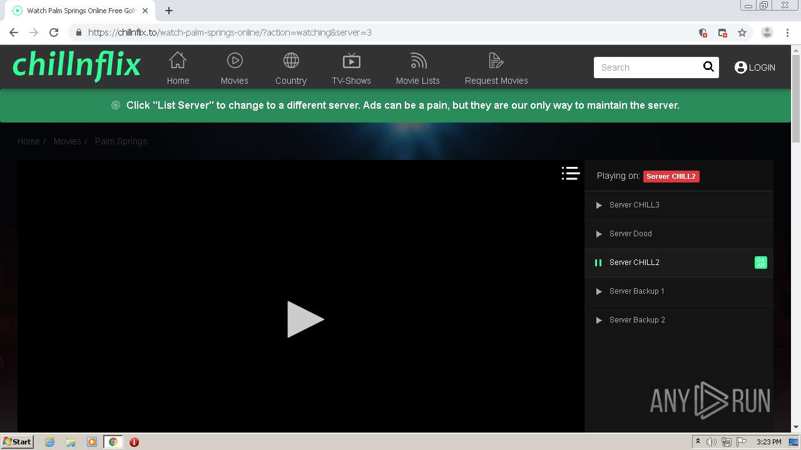This screenshot has width=801, height=450.
Task: Click the chillnflix logo
Action: pyautogui.click(x=76, y=65)
